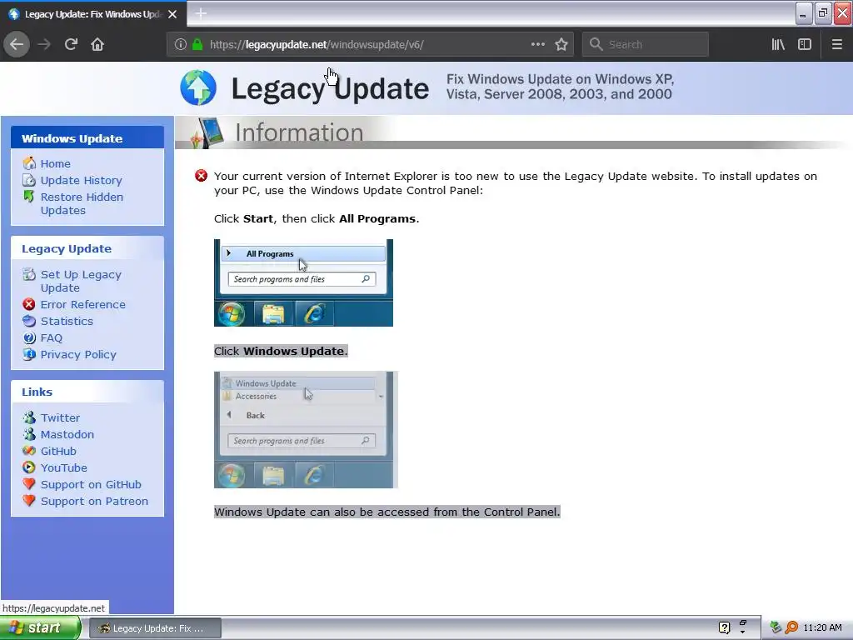Click the 'Click Windows Update.' text
Viewport: 853px width, 640px height.
click(281, 351)
